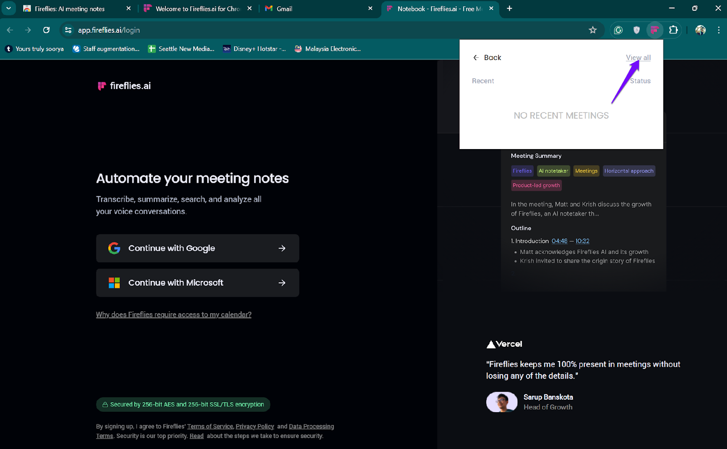Viewport: 727px width, 449px height.
Task: Open the Yours truly soorya bookmark
Action: (x=35, y=49)
